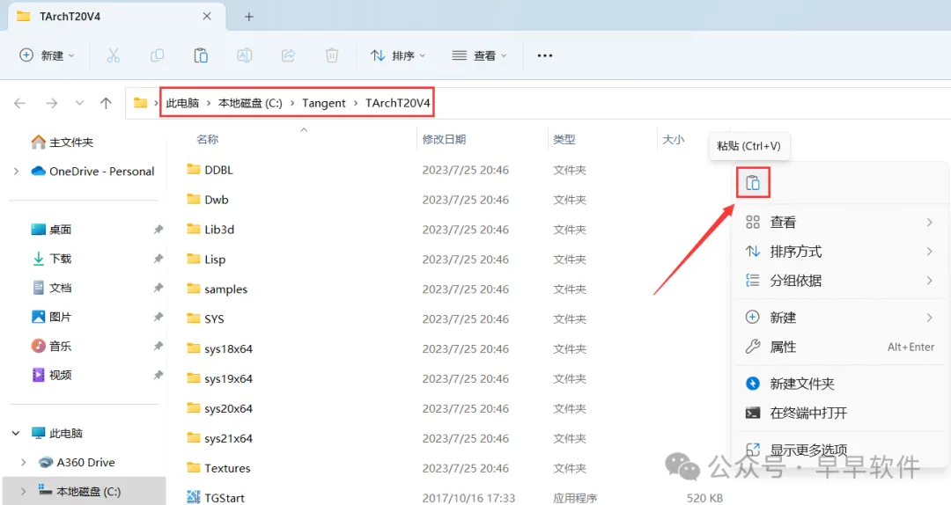
Task: Open 分组依据 submenu in context menu
Action: tap(839, 281)
